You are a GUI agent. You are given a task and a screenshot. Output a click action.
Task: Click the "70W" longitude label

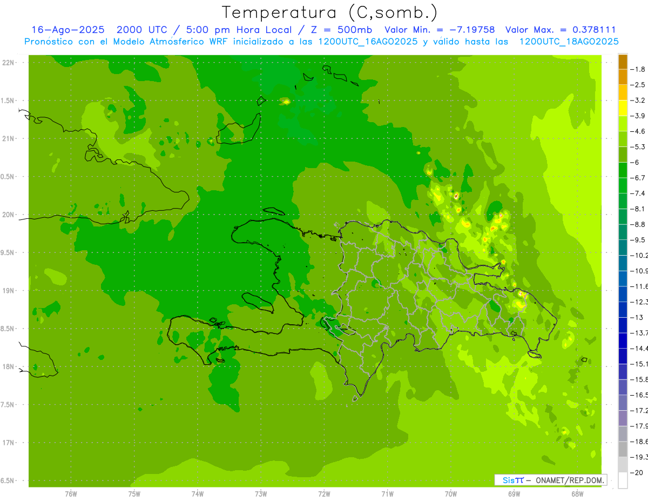tap(451, 494)
